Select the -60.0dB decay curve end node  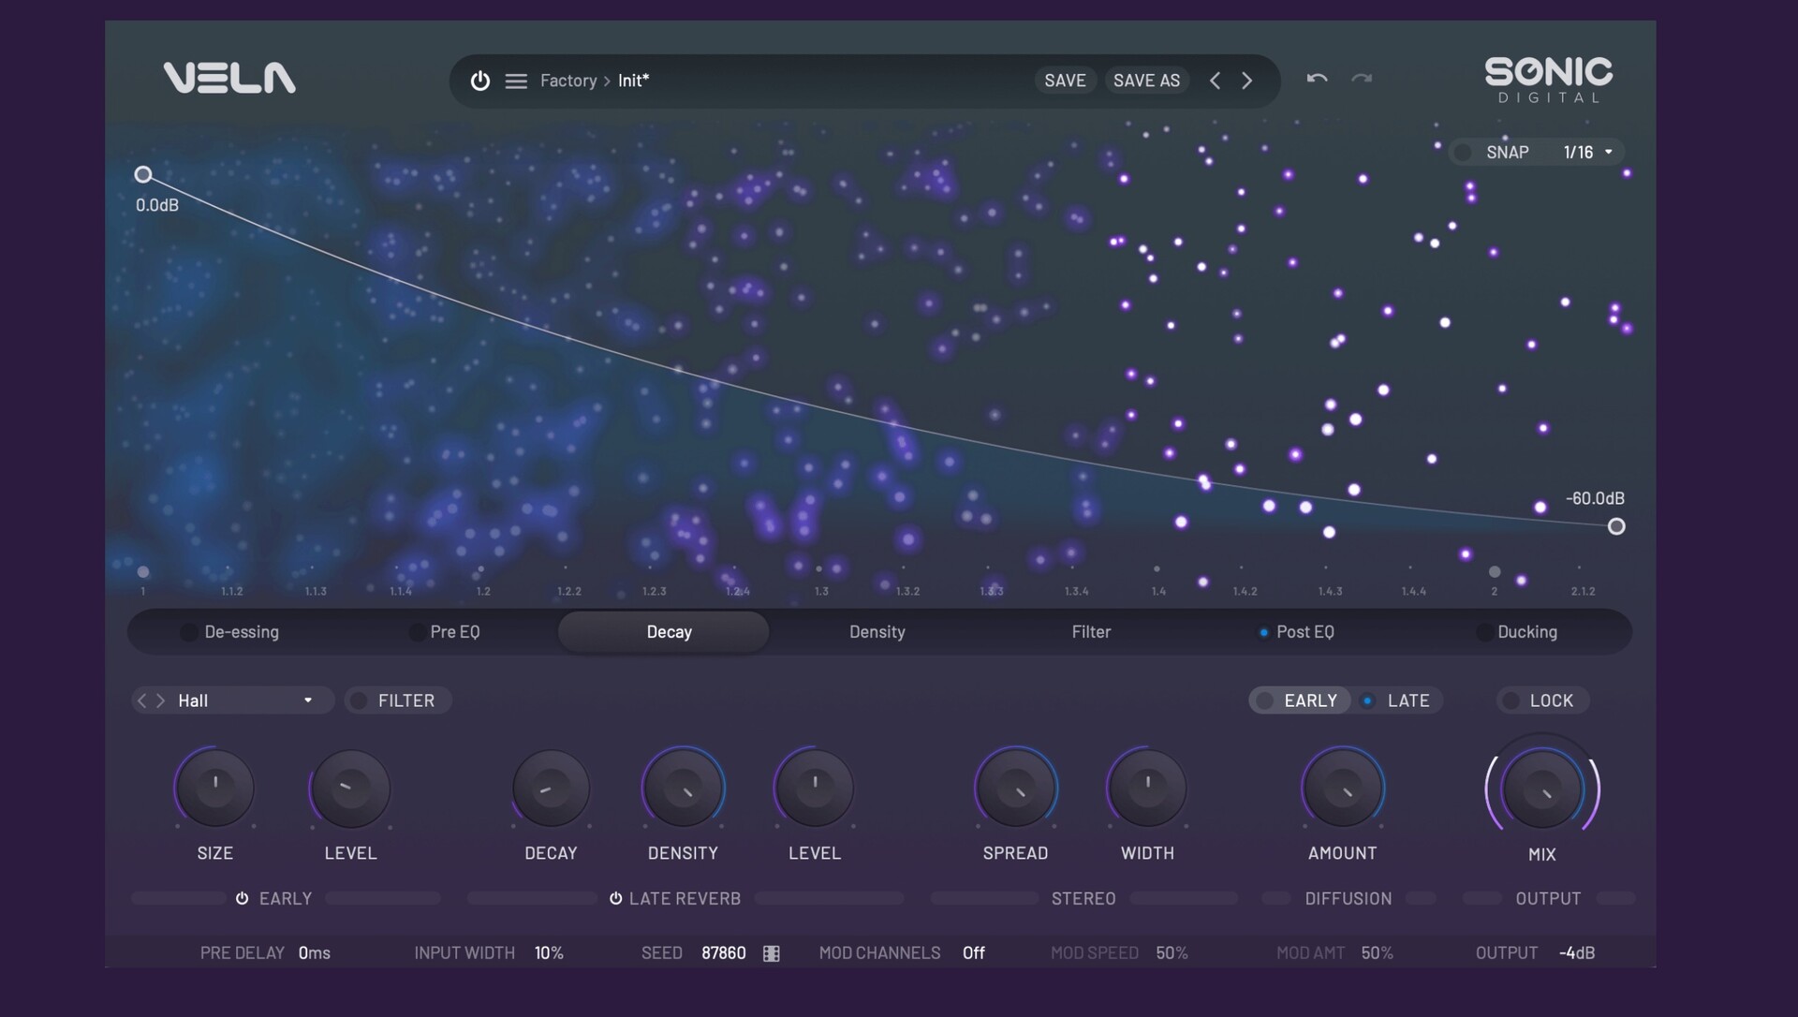click(x=1616, y=526)
